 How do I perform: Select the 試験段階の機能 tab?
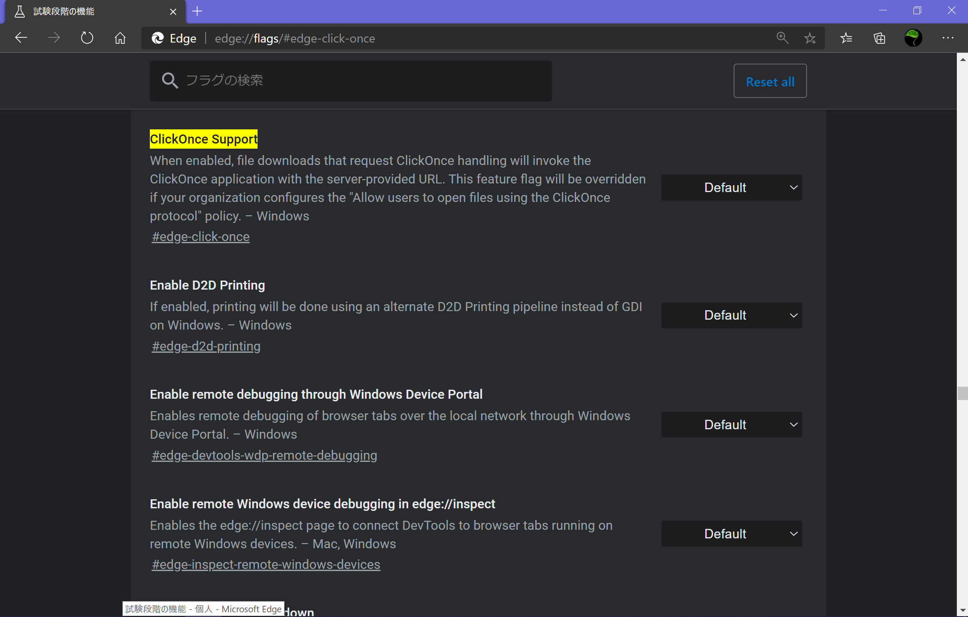(x=86, y=12)
